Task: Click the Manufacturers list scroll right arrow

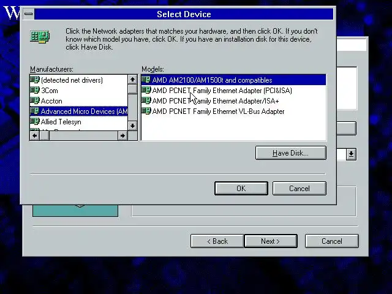Action: point(123,136)
